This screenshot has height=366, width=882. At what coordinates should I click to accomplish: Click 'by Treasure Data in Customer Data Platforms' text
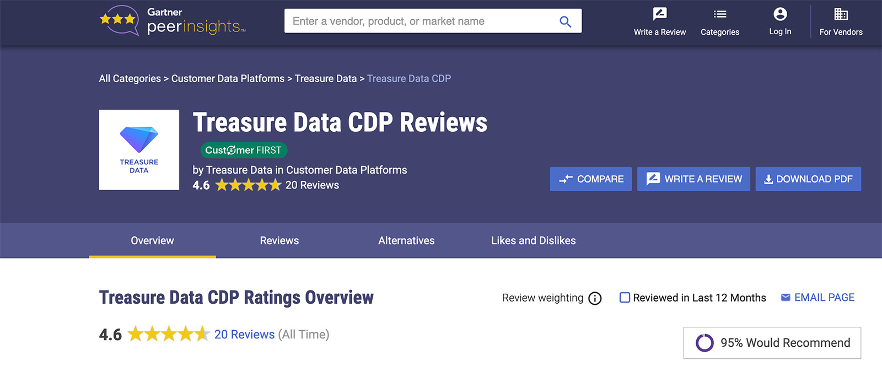[300, 170]
